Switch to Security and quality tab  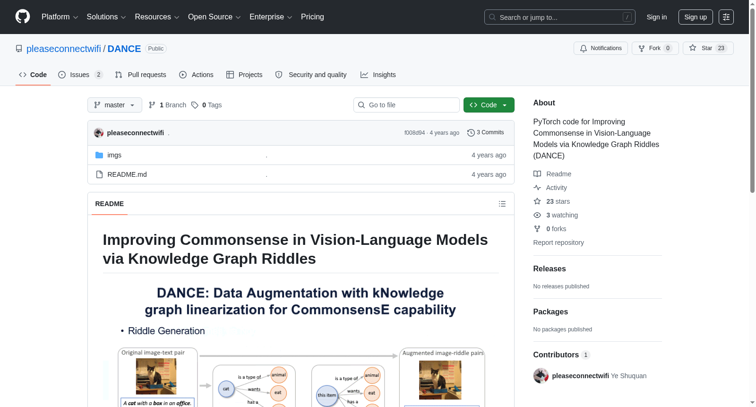click(x=311, y=75)
